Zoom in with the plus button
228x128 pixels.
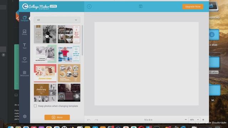tap(203, 119)
